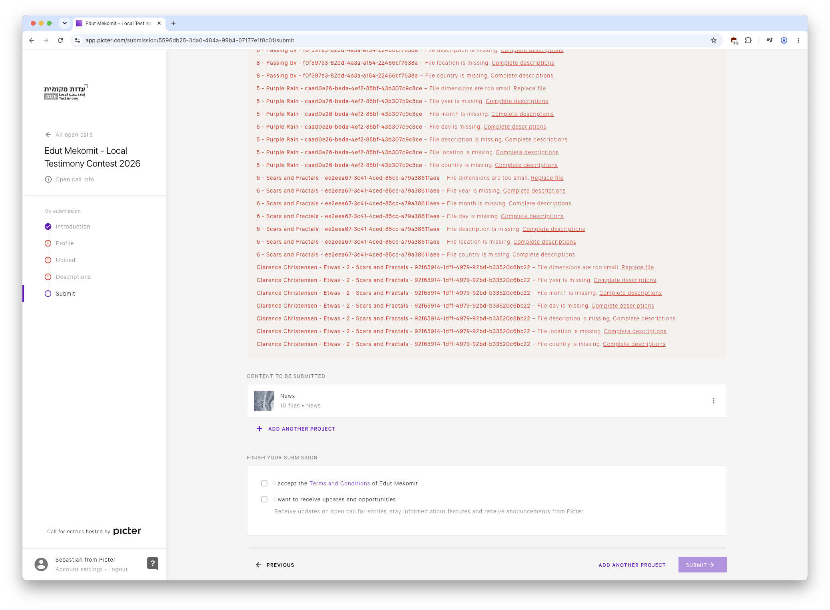The image size is (830, 610).
Task: Complete descriptions for 6 - Scars country missing
Action: click(x=544, y=254)
